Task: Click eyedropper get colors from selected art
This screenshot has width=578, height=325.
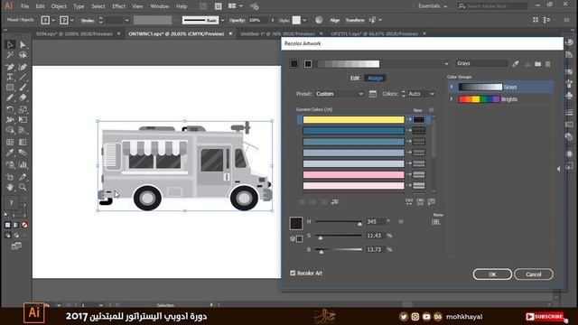Action: (516, 64)
